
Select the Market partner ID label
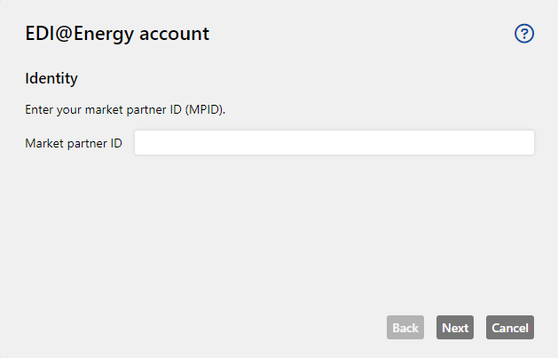click(74, 143)
